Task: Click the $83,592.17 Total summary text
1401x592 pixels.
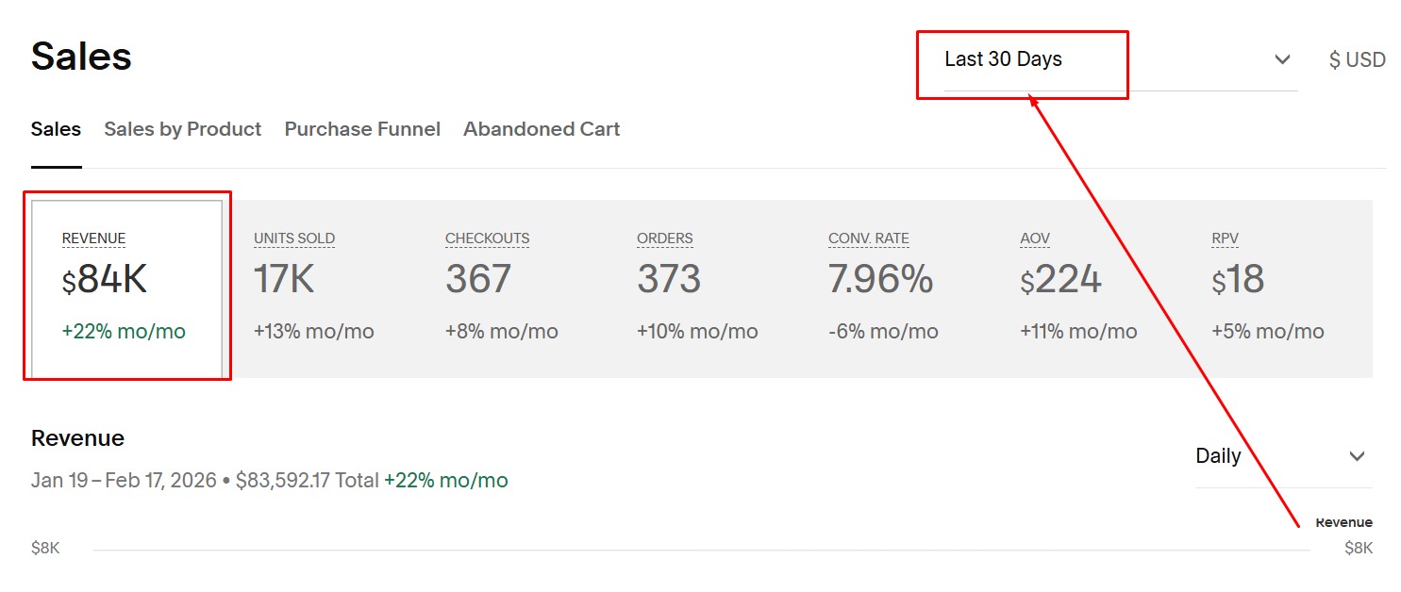Action: [307, 481]
